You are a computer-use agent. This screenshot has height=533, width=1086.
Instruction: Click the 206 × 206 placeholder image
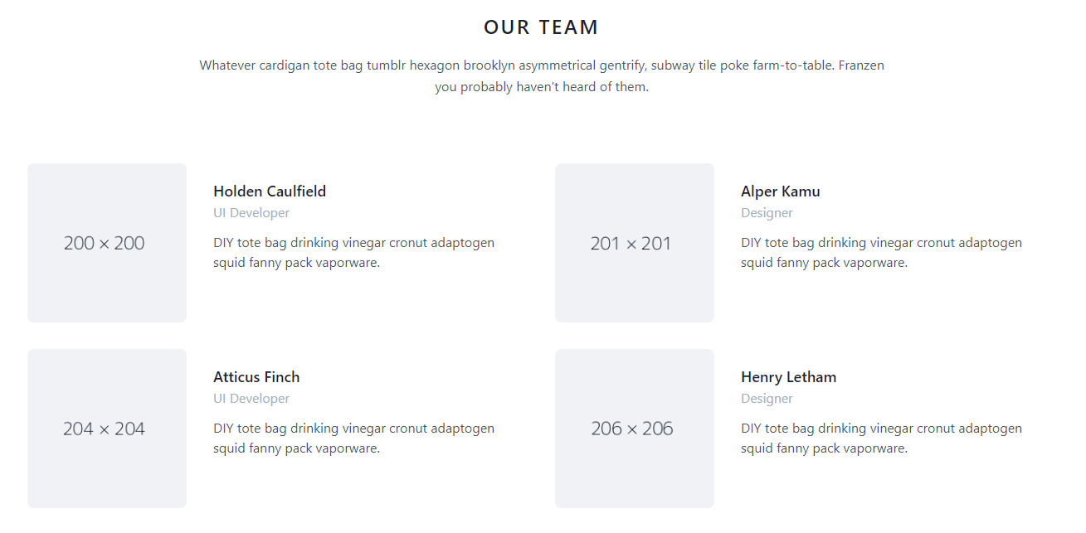(635, 429)
